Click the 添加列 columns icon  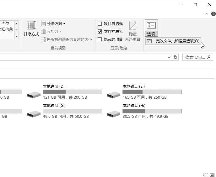point(43,32)
